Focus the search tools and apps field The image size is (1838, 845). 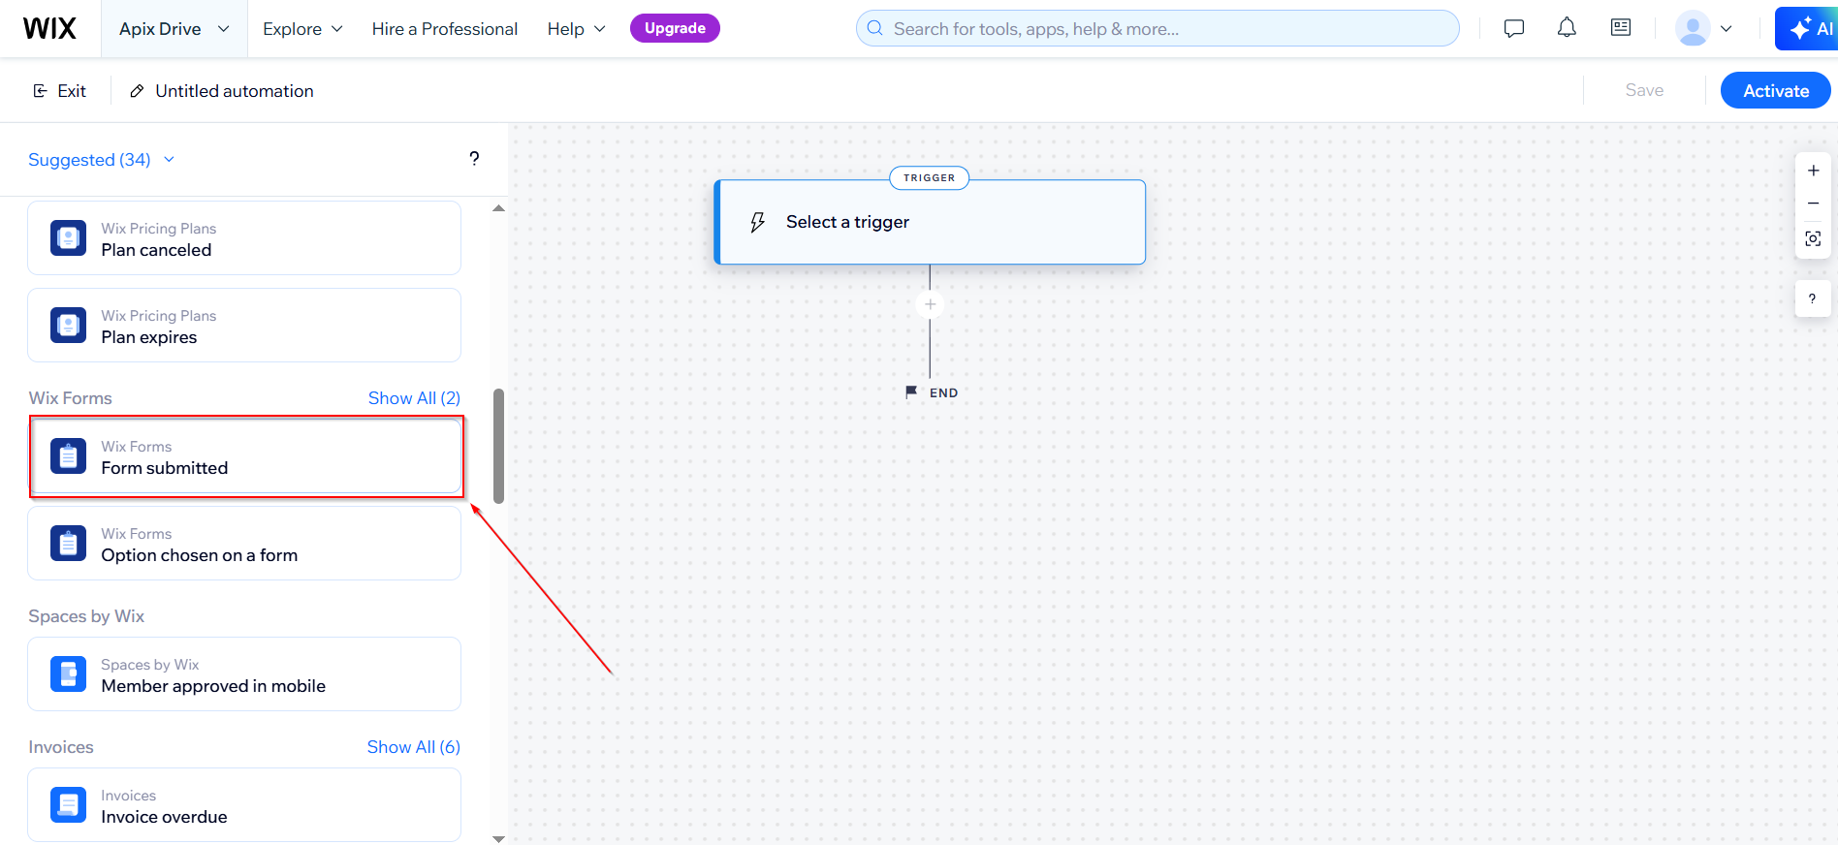(x=1157, y=28)
